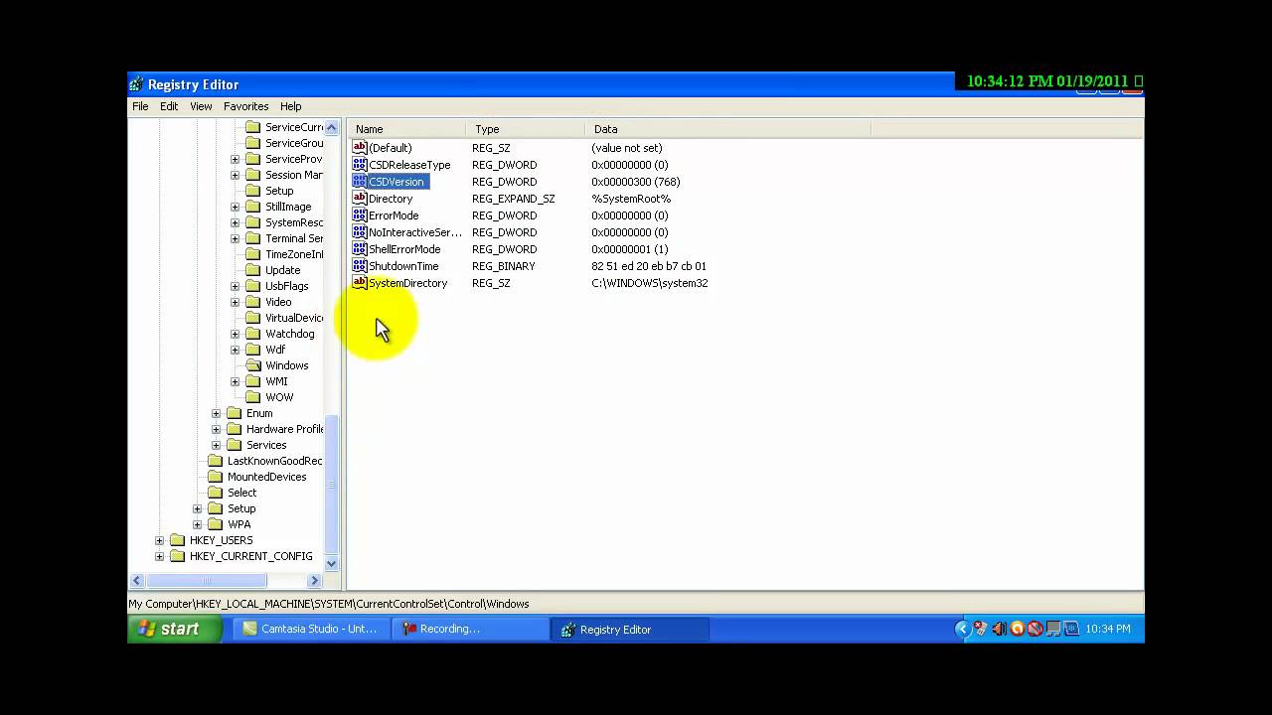The image size is (1272, 715).
Task: Click the NoInteractiveServices value icon
Action: (x=360, y=232)
